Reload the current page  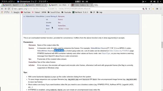pos(9,9)
